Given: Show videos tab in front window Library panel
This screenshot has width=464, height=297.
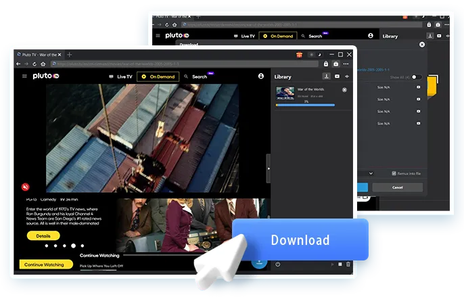Looking at the screenshot, I should coord(337,76).
